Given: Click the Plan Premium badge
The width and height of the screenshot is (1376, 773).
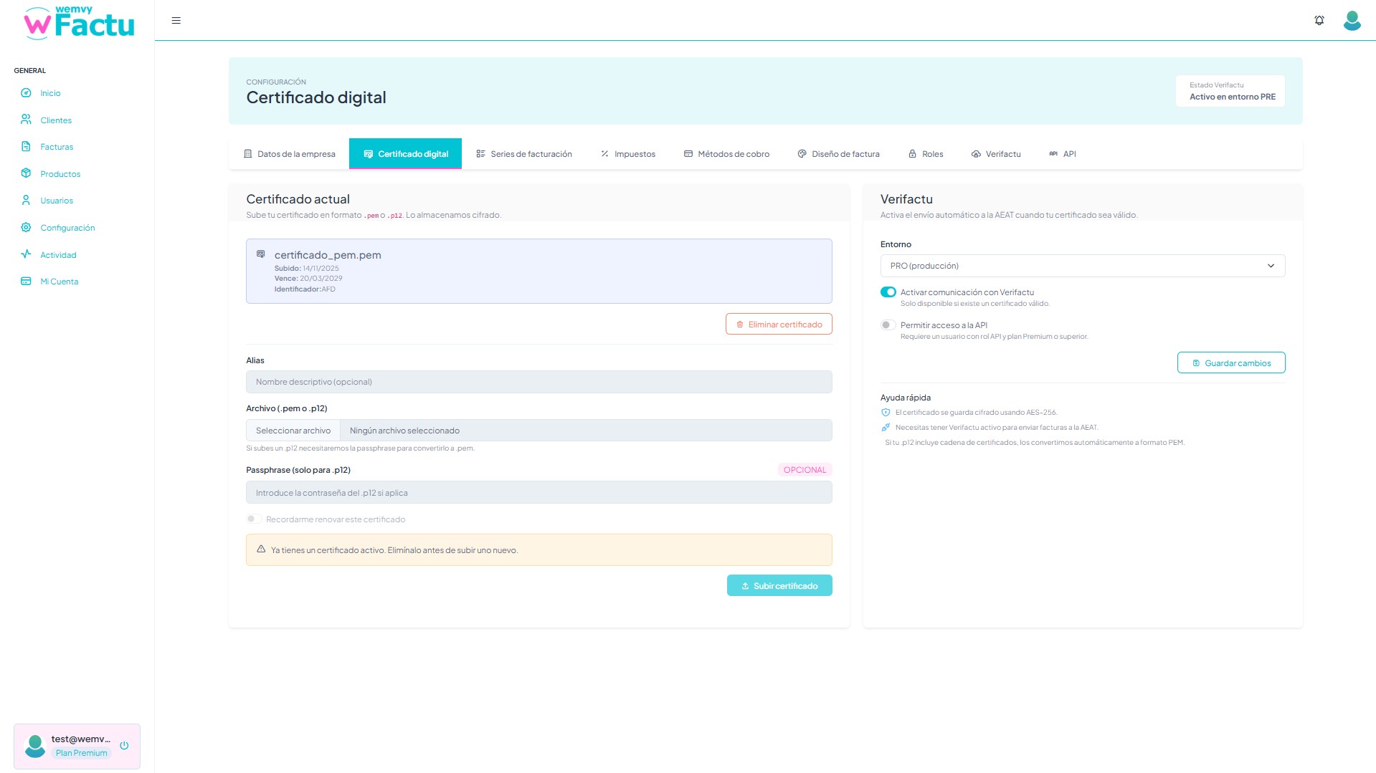Looking at the screenshot, I should (81, 752).
